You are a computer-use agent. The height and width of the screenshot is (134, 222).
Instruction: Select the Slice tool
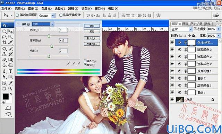[10, 42]
